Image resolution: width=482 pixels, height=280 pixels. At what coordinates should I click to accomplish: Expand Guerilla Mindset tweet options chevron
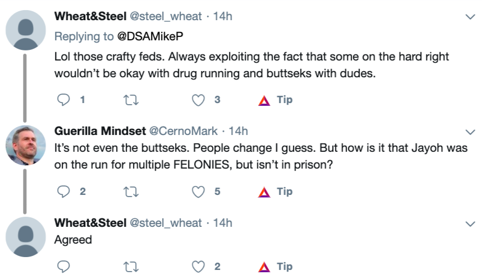coord(470,132)
